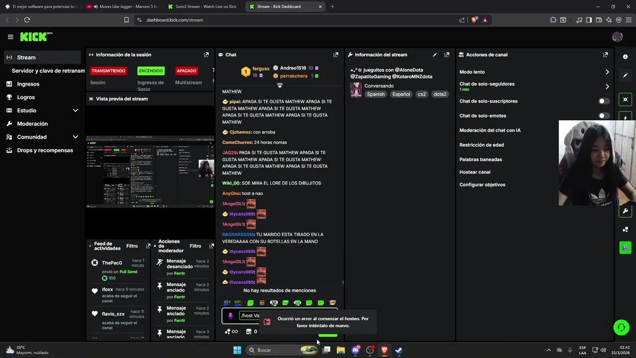Click the pencil icon in the right sidebar
The image size is (636, 358).
point(625,76)
